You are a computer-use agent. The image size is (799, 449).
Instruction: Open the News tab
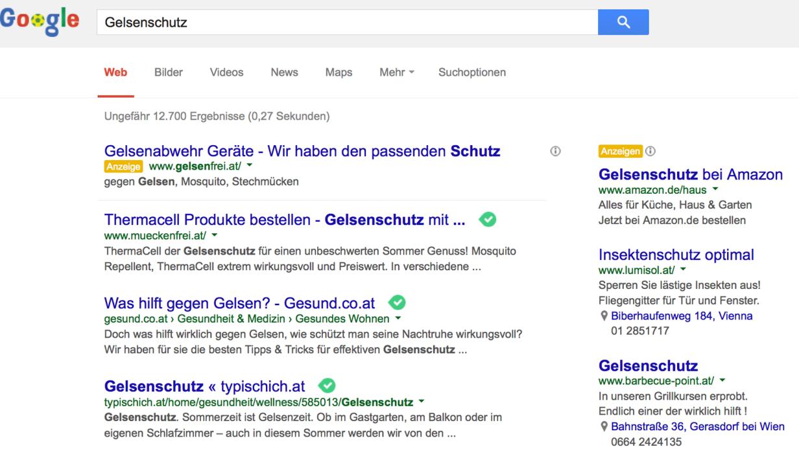point(284,73)
